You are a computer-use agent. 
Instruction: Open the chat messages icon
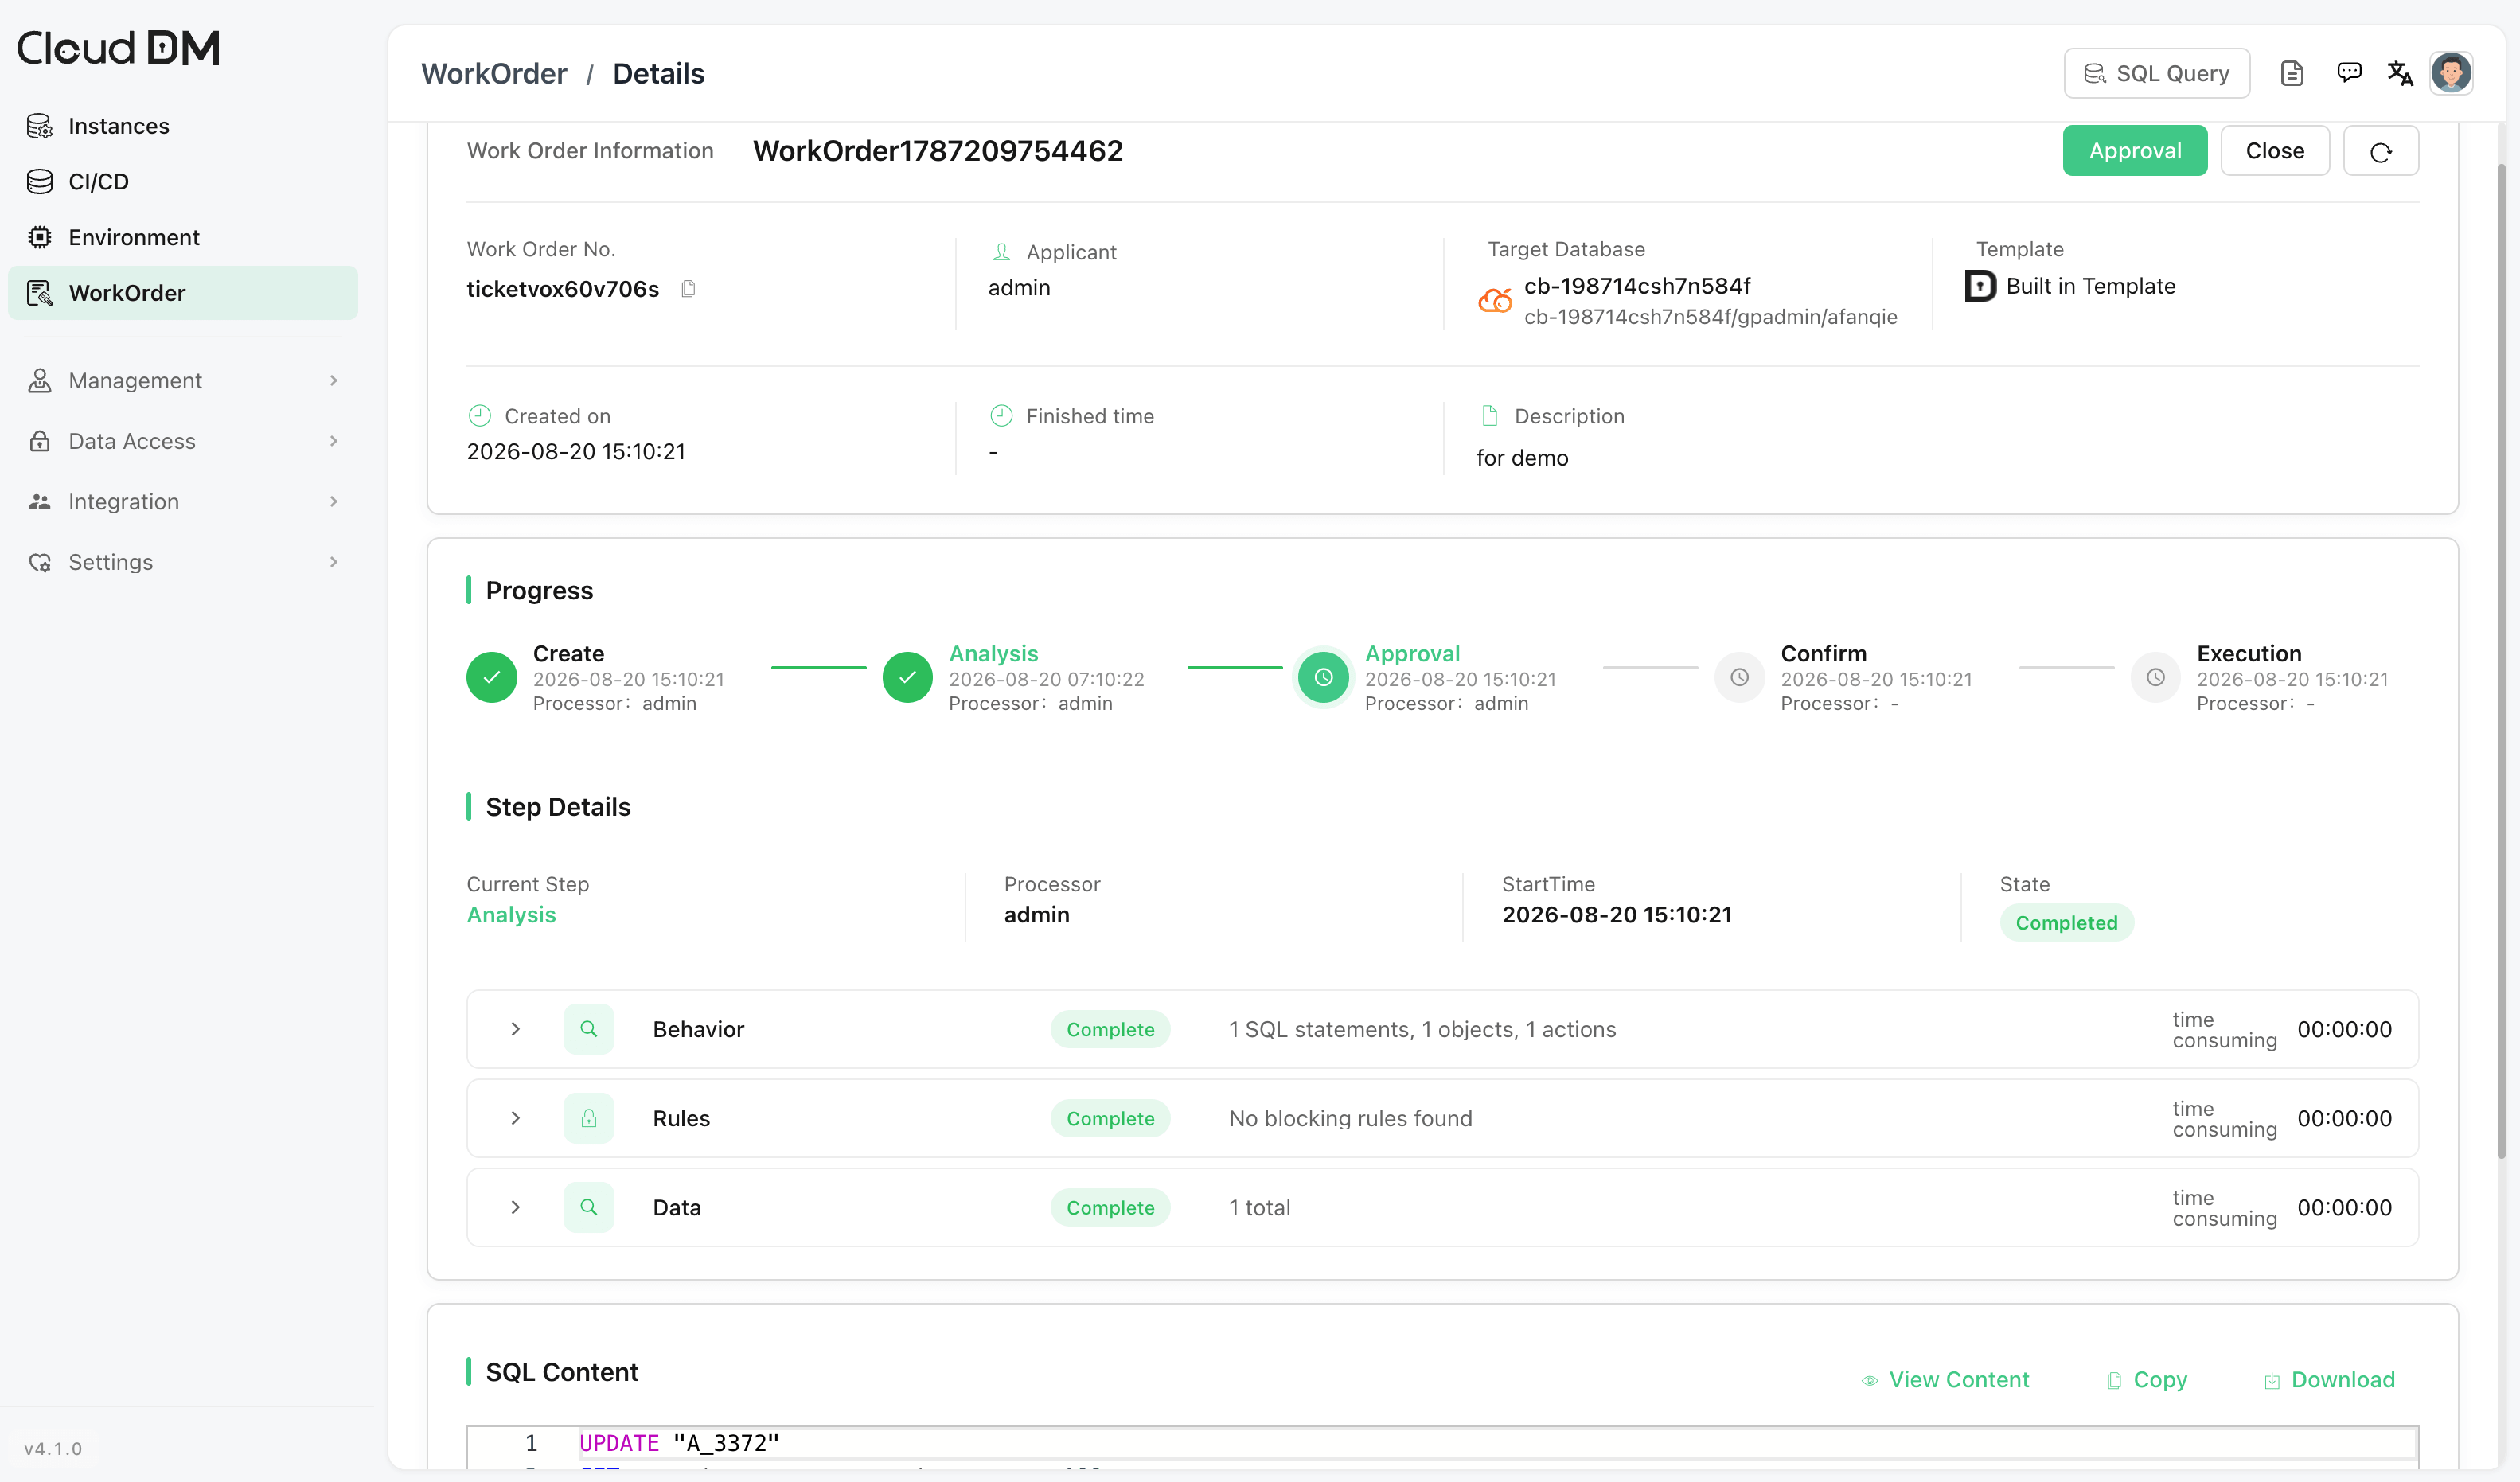[x=2349, y=72]
